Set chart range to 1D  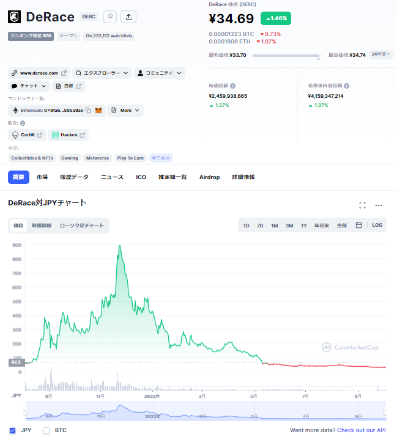click(x=246, y=226)
